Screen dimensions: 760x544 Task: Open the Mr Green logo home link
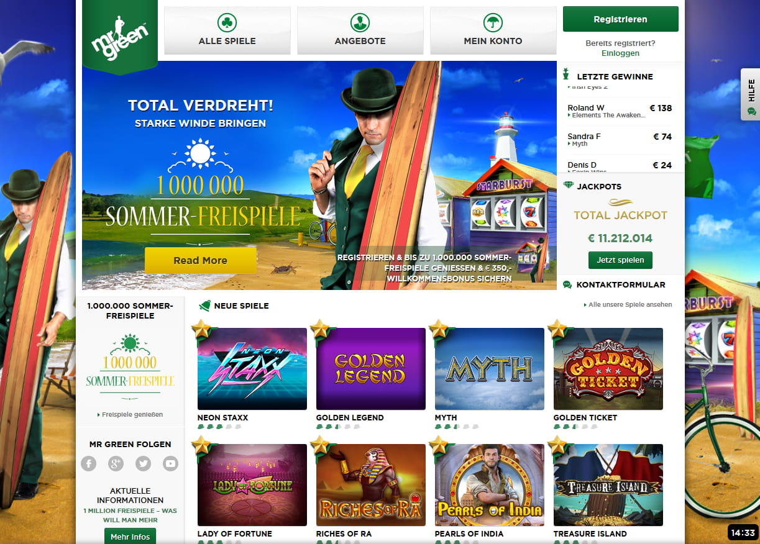(x=119, y=37)
